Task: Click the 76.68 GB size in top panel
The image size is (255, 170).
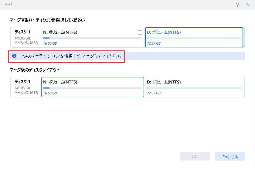Action: (50, 43)
